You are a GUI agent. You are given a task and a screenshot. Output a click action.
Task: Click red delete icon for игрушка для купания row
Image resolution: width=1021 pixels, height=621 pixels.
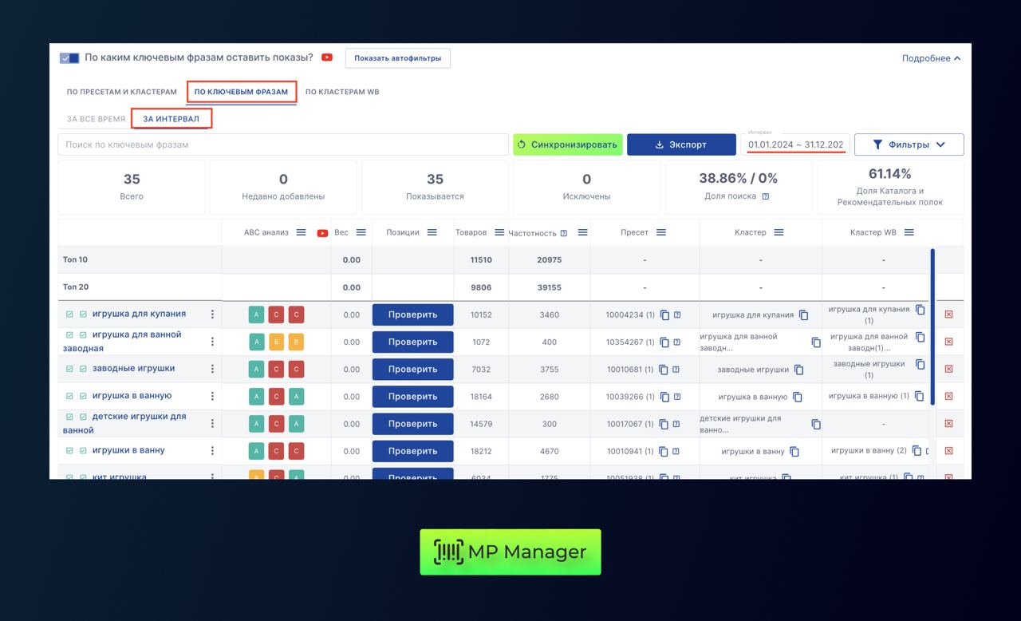click(948, 314)
